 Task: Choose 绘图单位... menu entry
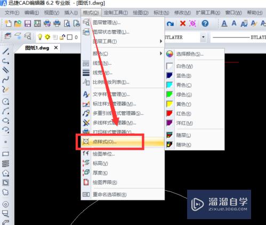pos(123,154)
